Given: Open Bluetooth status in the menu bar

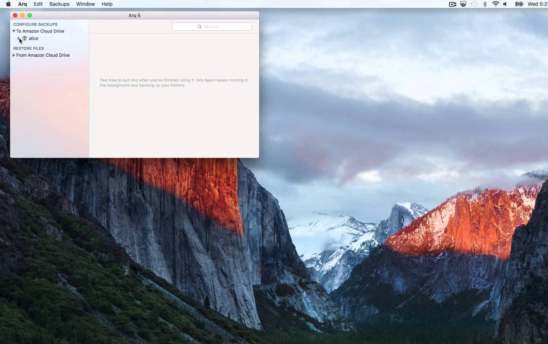Looking at the screenshot, I should pyautogui.click(x=485, y=4).
